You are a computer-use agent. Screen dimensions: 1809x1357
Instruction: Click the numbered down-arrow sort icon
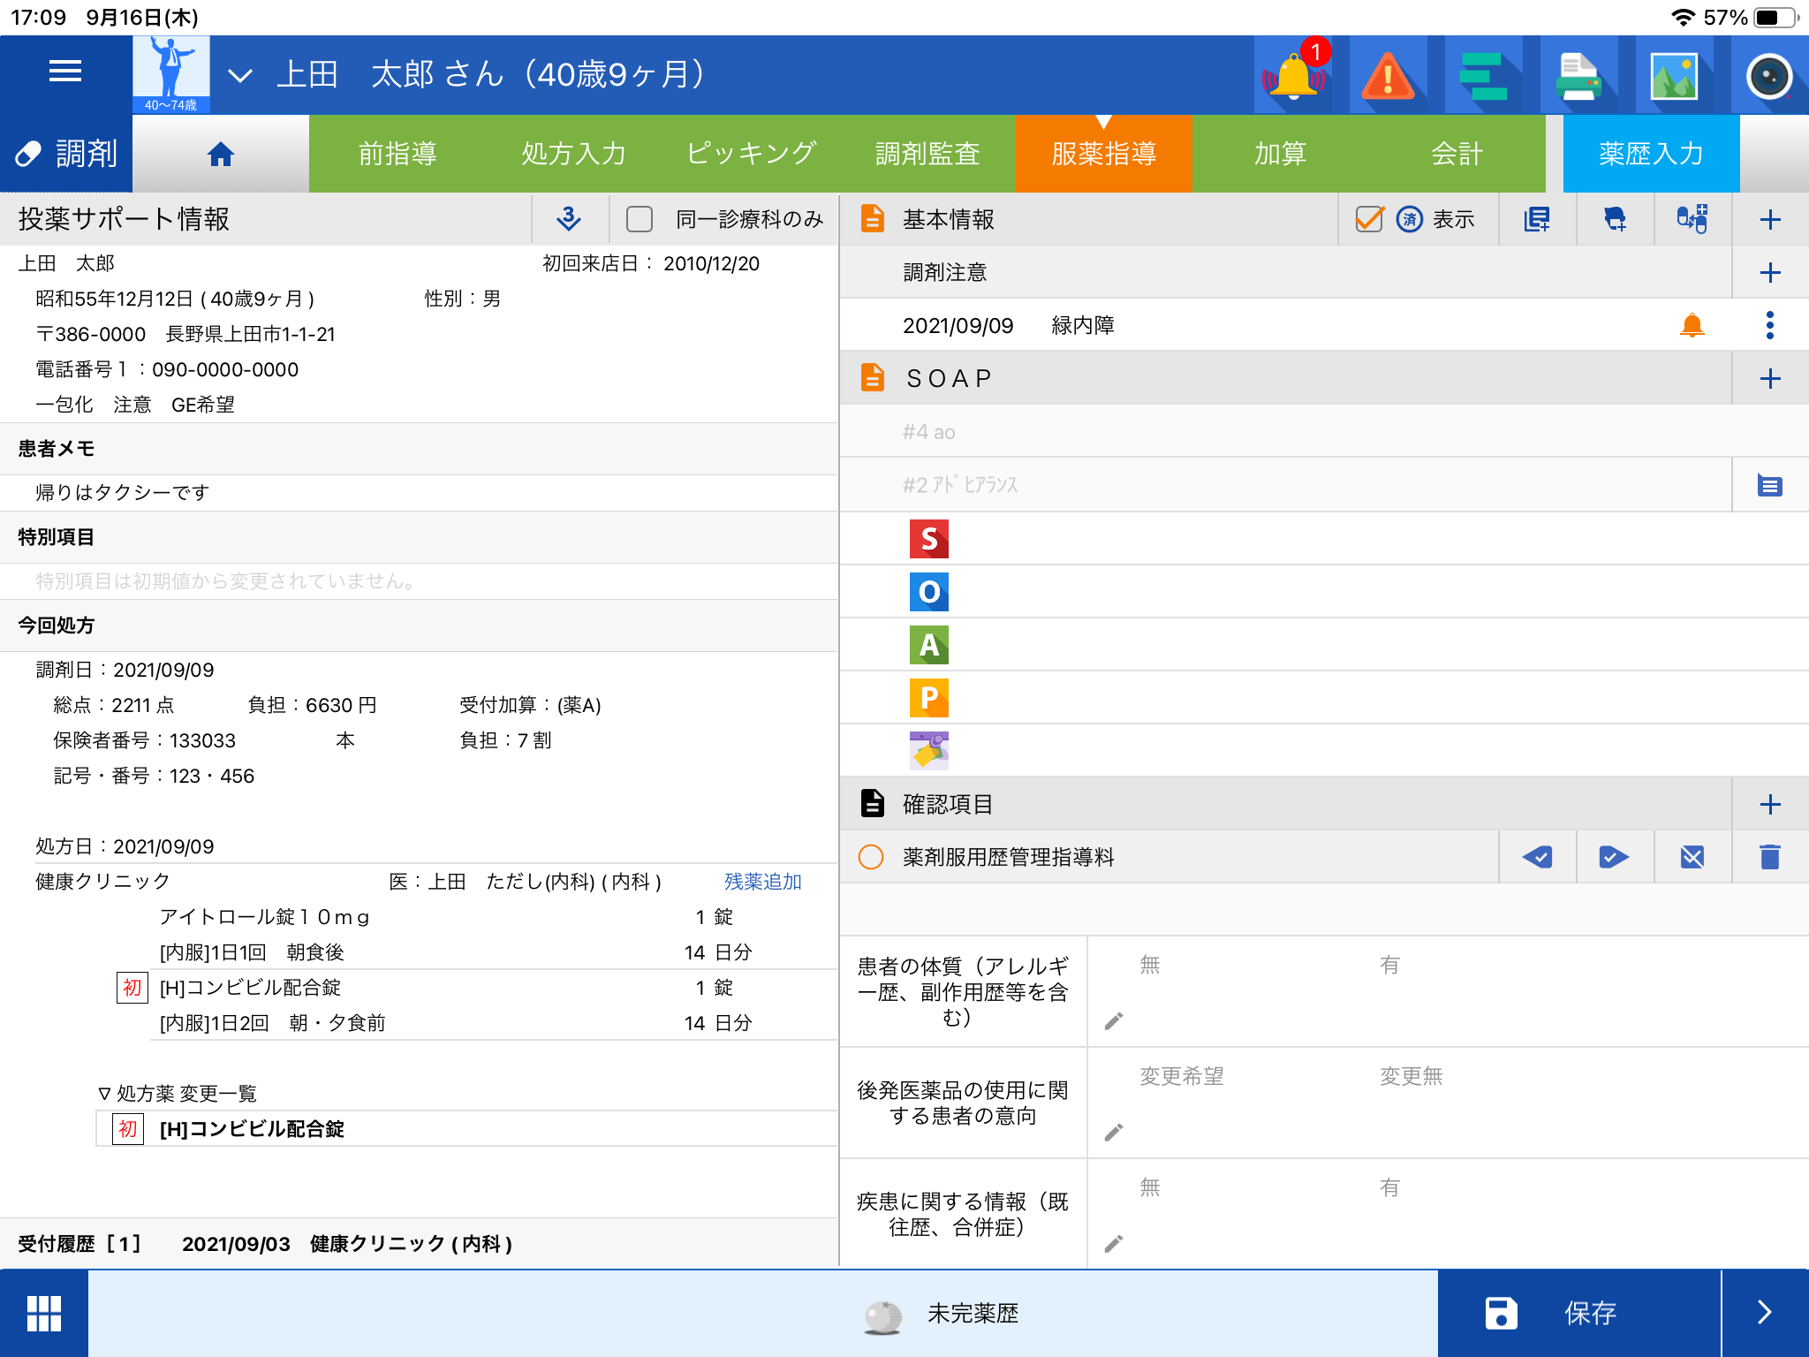pos(570,219)
